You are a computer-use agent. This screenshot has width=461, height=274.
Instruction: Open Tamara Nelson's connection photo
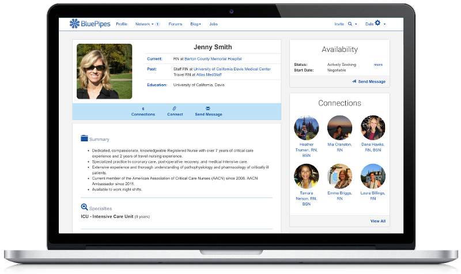[307, 176]
